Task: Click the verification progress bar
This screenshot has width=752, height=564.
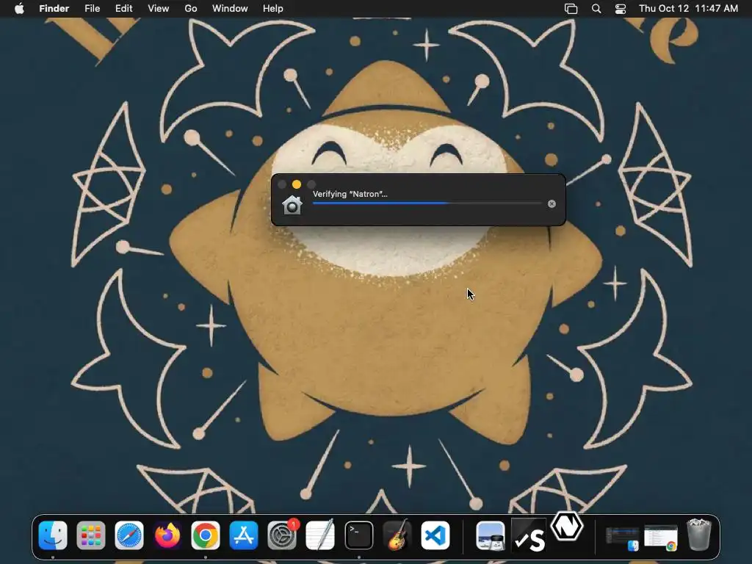Action: (x=427, y=203)
